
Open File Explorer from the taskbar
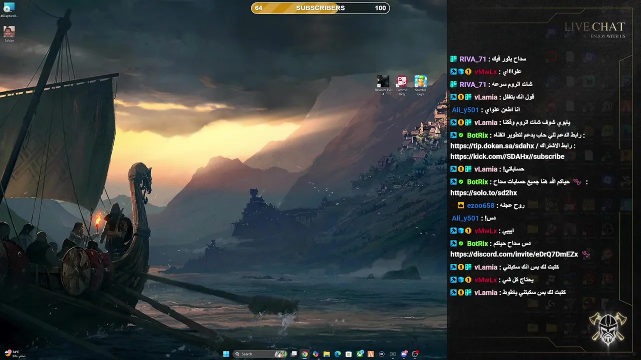(x=327, y=354)
